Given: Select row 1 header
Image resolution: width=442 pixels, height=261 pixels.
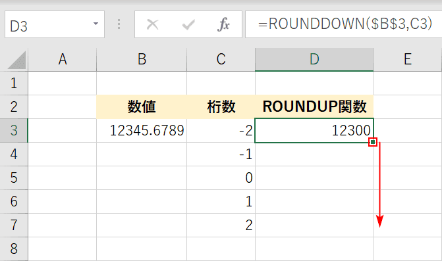Looking at the screenshot, I should click(14, 83).
